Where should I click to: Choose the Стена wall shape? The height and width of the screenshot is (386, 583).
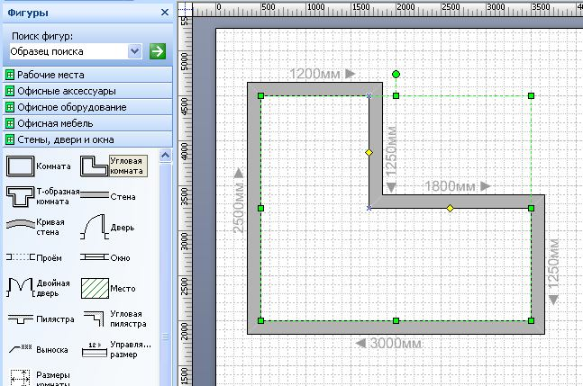click(x=108, y=196)
